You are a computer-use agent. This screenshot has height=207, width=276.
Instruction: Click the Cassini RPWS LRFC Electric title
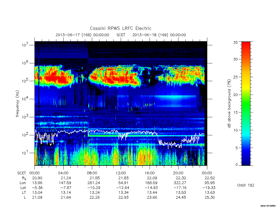(x=120, y=28)
